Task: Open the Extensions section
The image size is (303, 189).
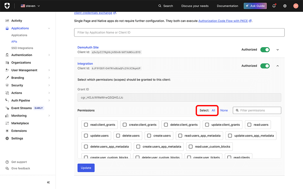Action: pyautogui.click(x=19, y=131)
